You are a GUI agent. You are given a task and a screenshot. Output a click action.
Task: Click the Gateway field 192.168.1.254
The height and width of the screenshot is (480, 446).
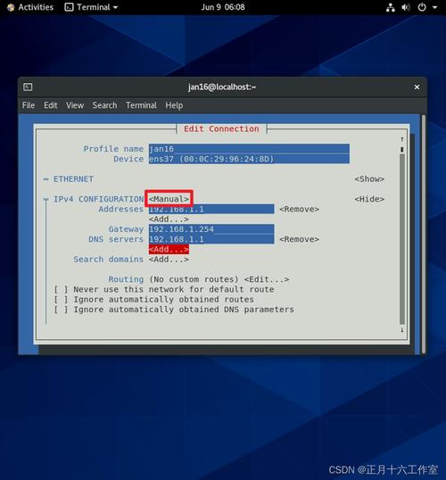point(211,229)
